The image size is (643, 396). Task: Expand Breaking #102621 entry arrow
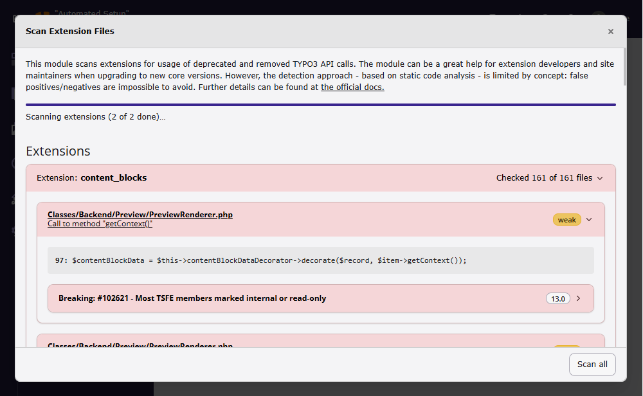[578, 298]
